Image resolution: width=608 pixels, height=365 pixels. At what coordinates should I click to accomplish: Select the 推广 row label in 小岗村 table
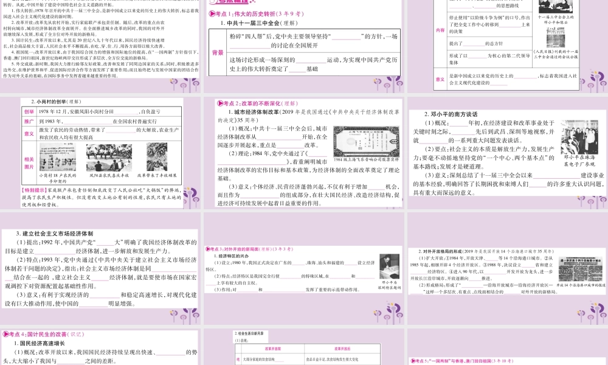[29, 121]
